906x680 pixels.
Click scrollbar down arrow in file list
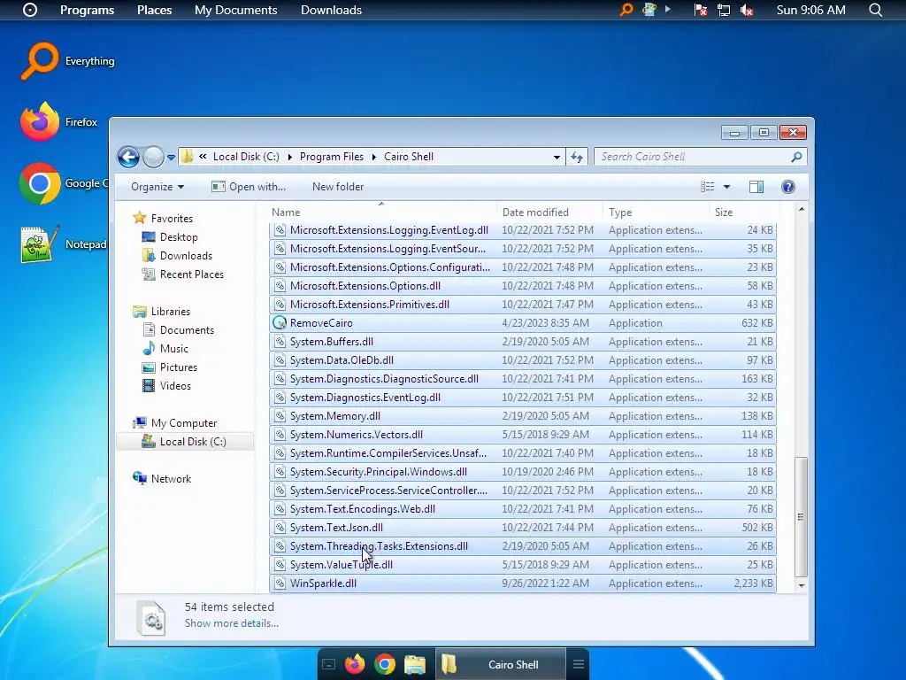[x=801, y=586]
